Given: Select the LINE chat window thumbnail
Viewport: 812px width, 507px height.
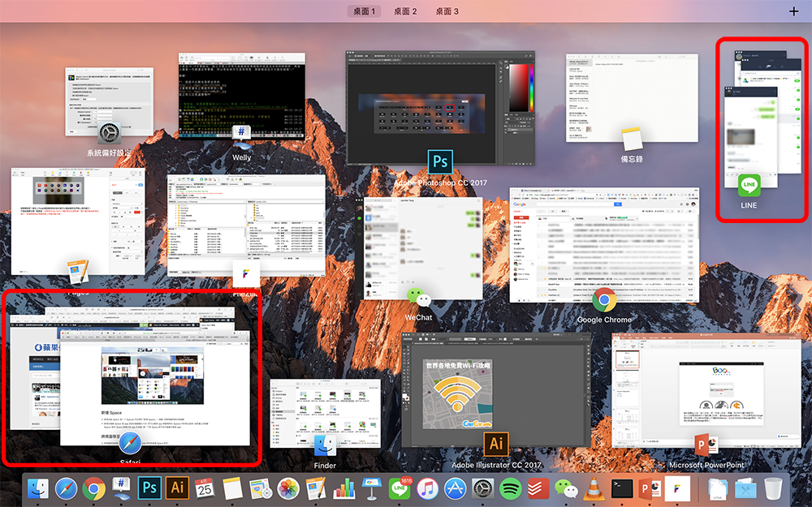Looking at the screenshot, I should 751,137.
